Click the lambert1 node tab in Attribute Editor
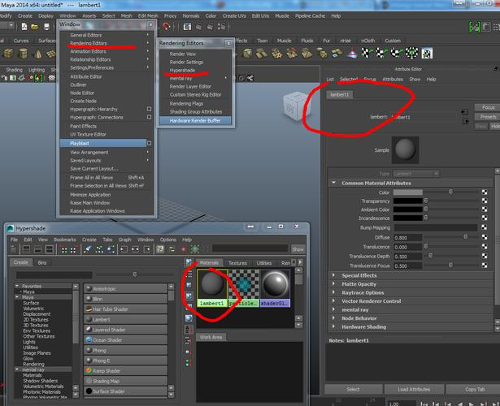Screen dimensions: 500x406 (340, 94)
